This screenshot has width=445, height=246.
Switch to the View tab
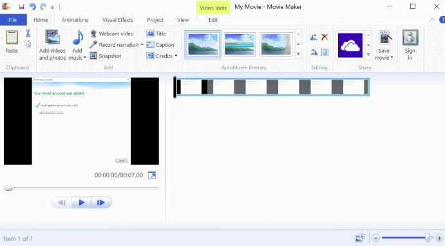coord(183,20)
